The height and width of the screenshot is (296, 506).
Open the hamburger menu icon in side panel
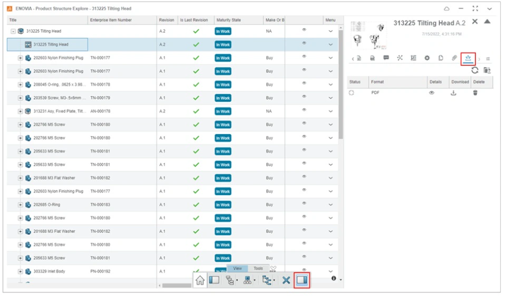(x=488, y=59)
